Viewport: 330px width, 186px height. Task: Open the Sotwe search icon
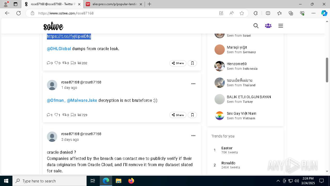coord(256,26)
